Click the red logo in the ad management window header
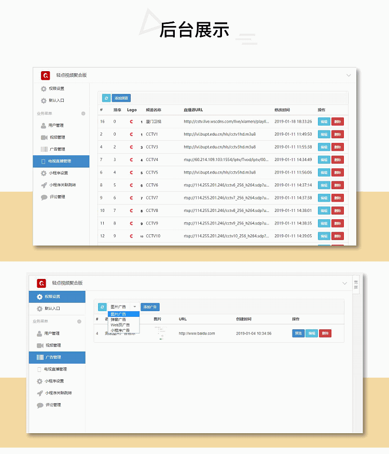The image size is (389, 454). (x=41, y=283)
